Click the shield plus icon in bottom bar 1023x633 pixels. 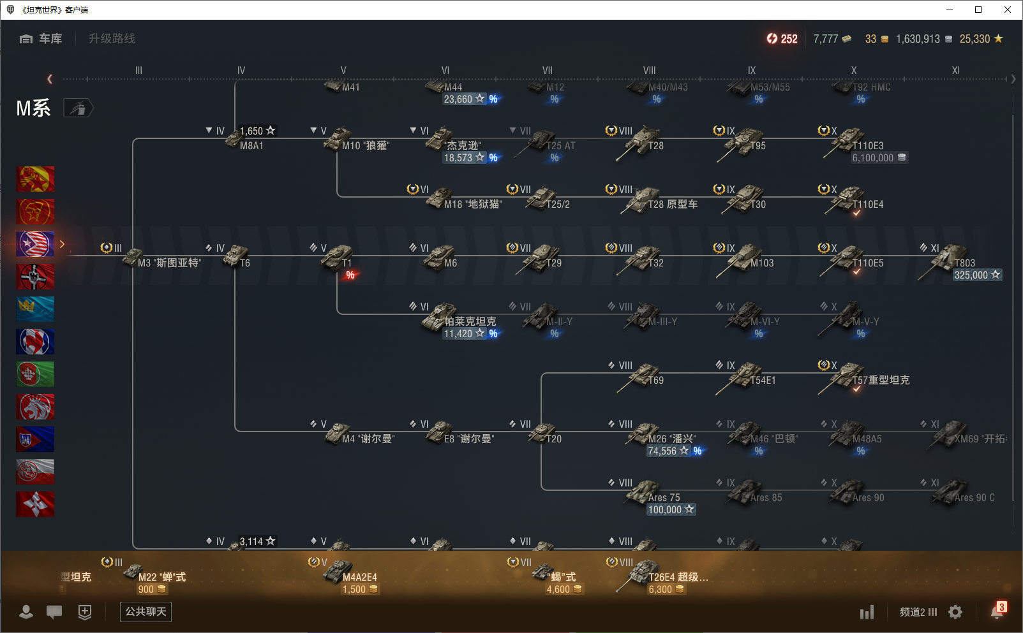85,612
